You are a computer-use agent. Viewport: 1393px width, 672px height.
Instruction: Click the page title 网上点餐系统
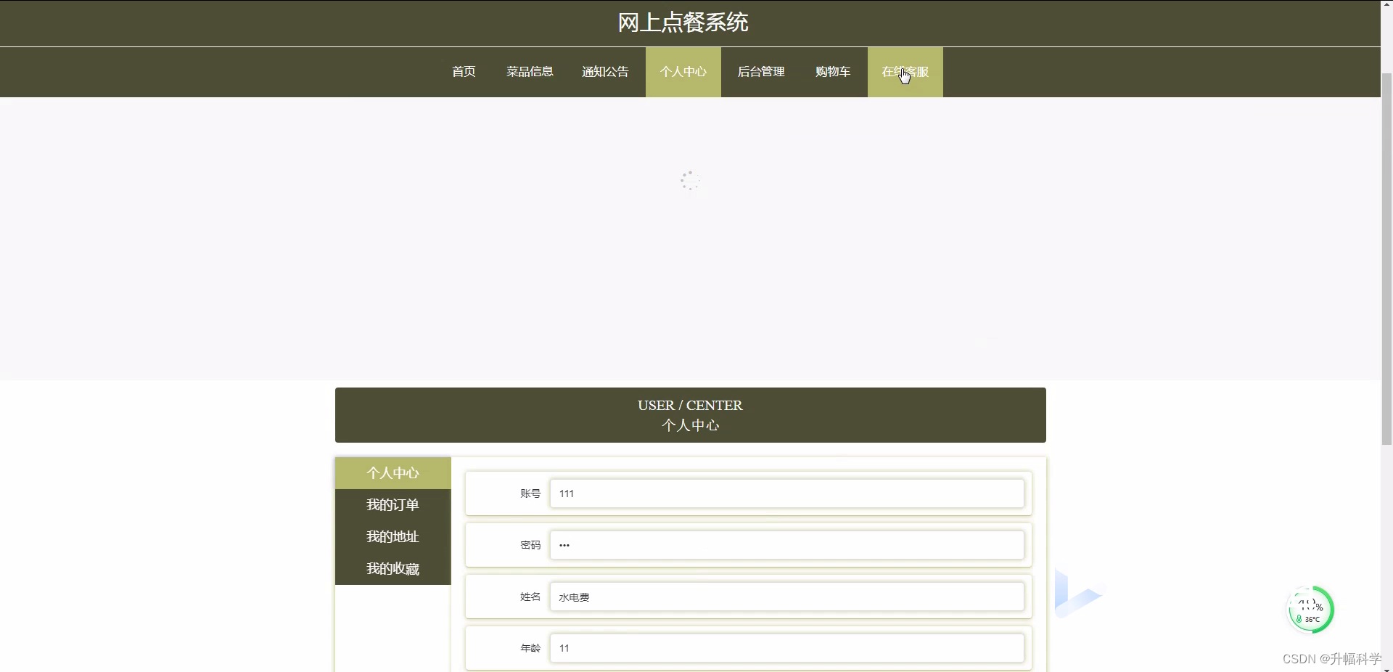point(682,22)
